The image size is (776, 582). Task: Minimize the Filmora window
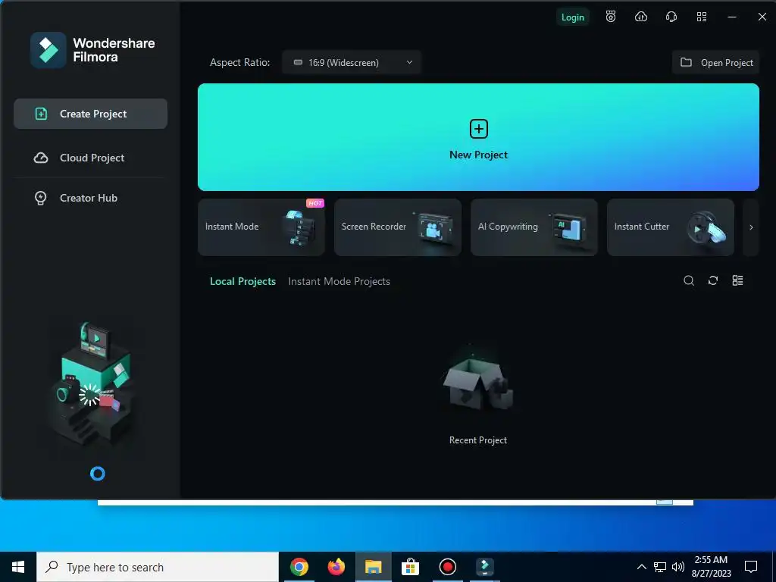(732, 17)
